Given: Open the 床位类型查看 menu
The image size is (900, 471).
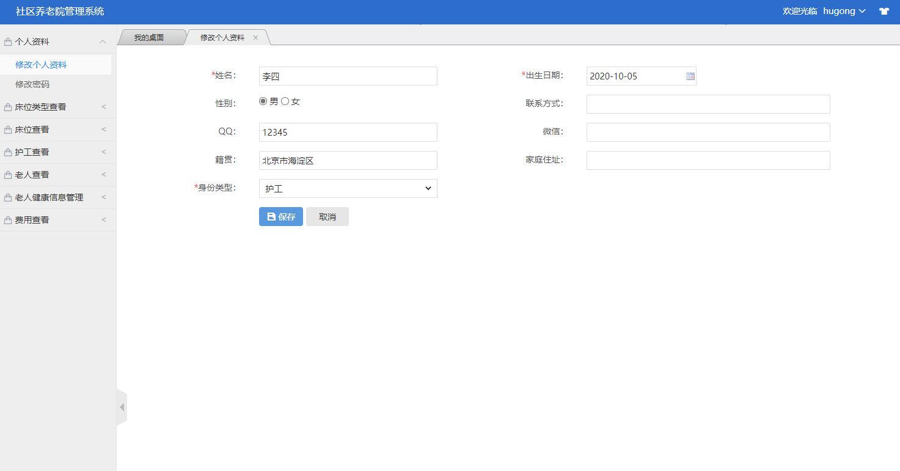Looking at the screenshot, I should click(x=58, y=107).
